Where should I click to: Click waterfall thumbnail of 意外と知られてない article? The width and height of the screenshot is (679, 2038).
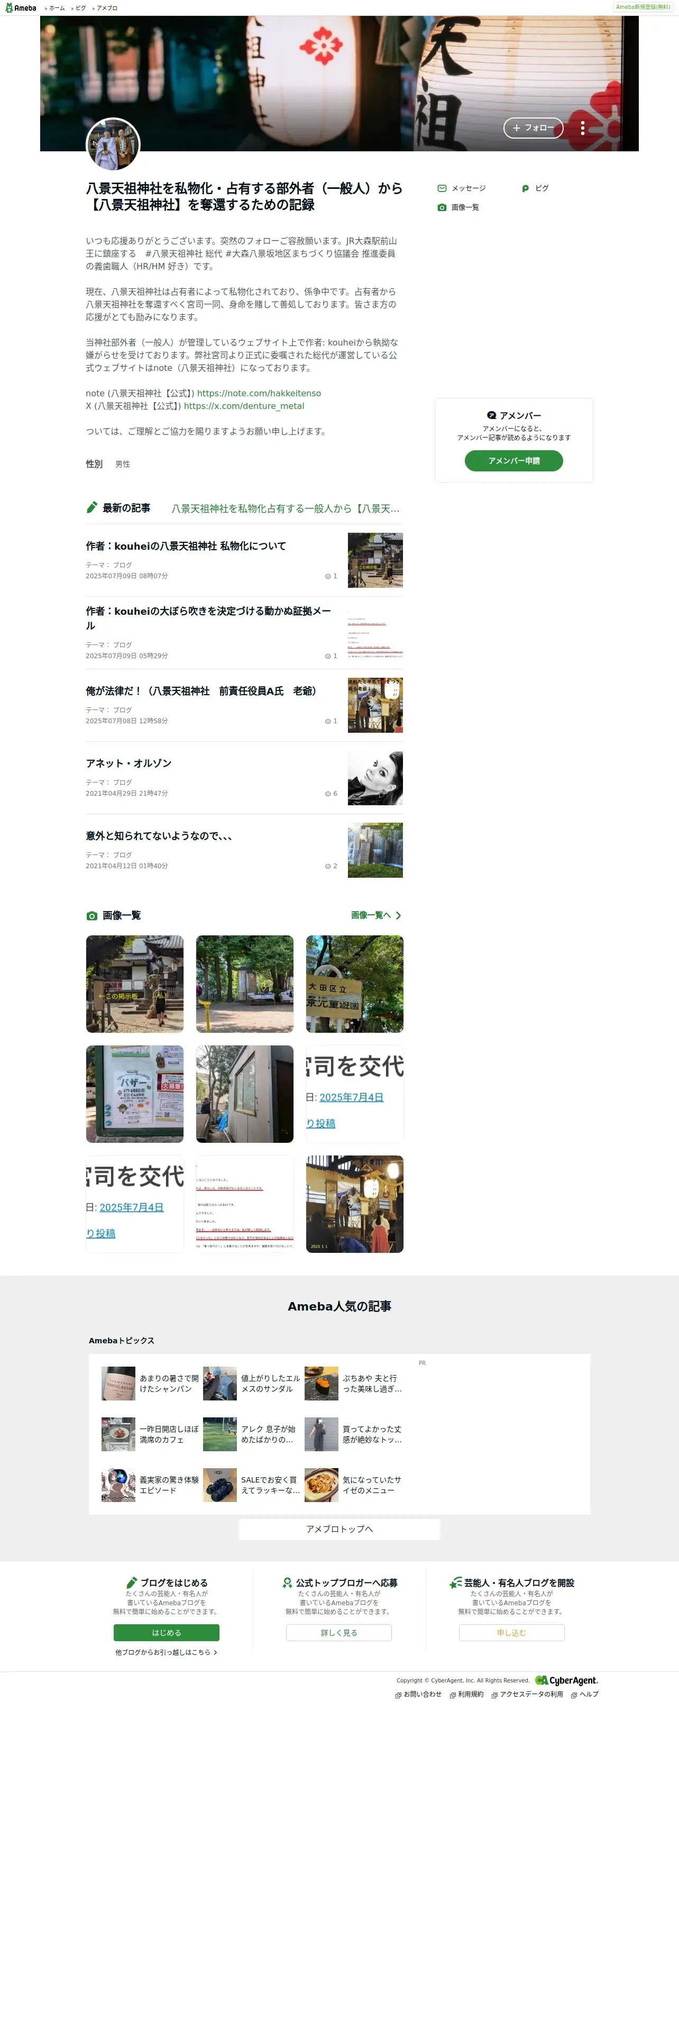(375, 850)
